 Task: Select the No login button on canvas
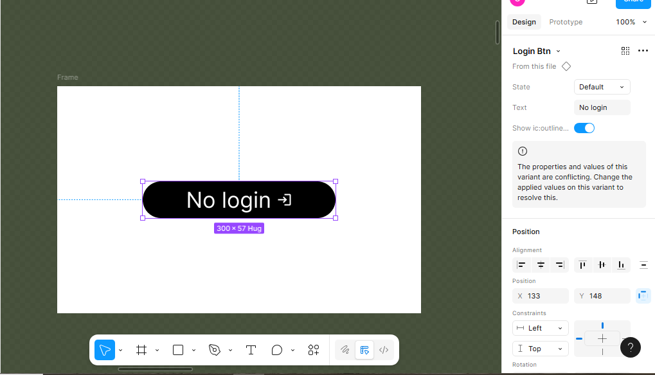(x=239, y=200)
